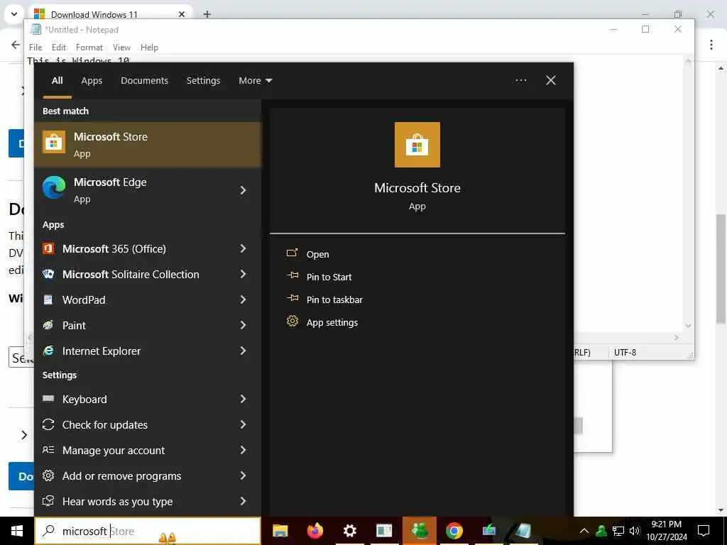
Task: Click the large Microsoft Store tile in preview
Action: click(x=417, y=145)
